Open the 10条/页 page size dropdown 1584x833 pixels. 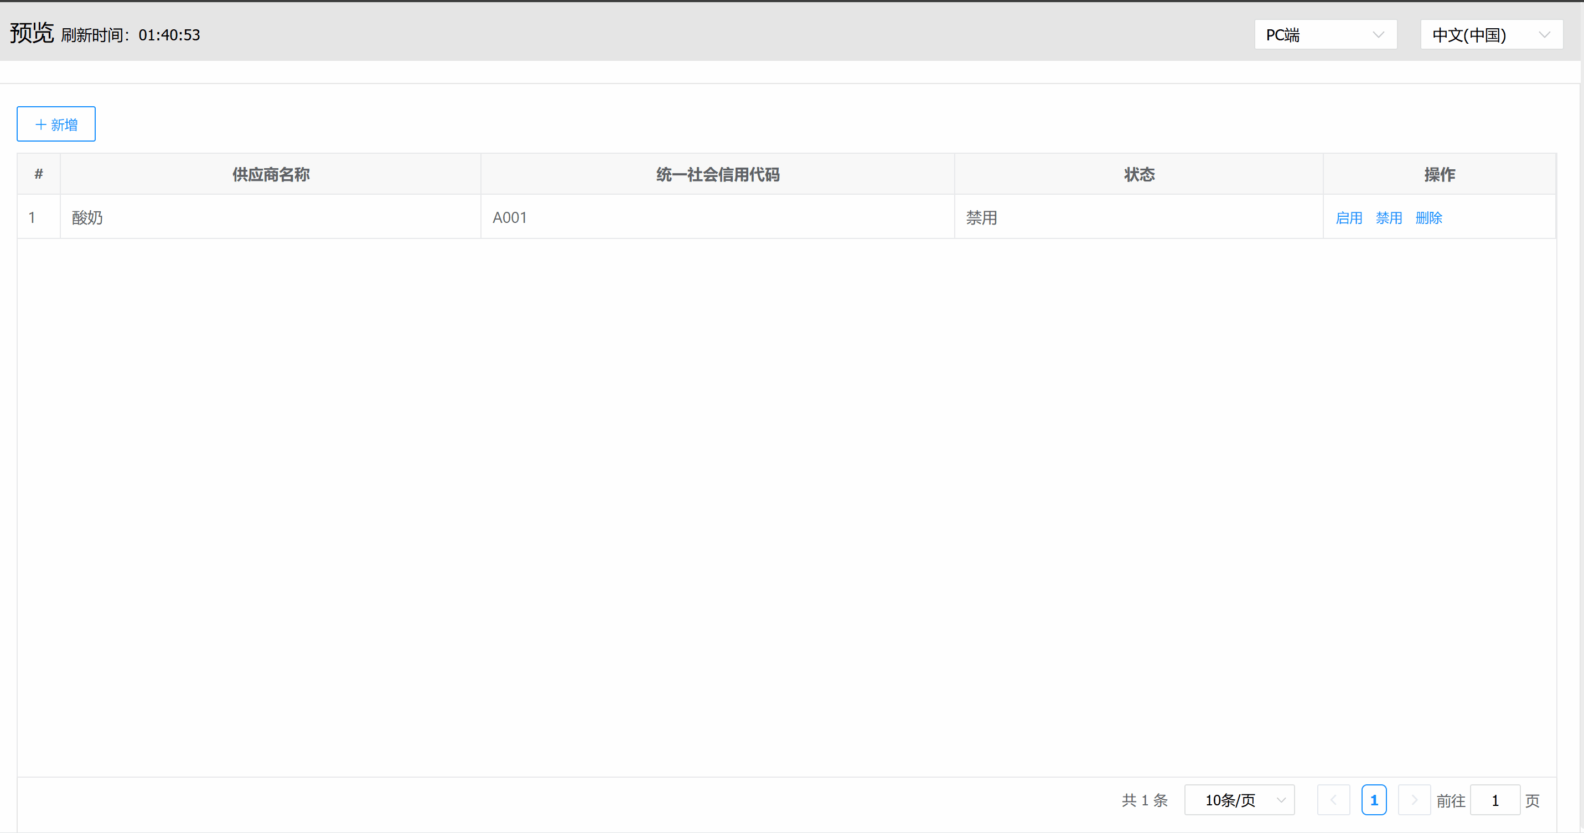(x=1239, y=800)
